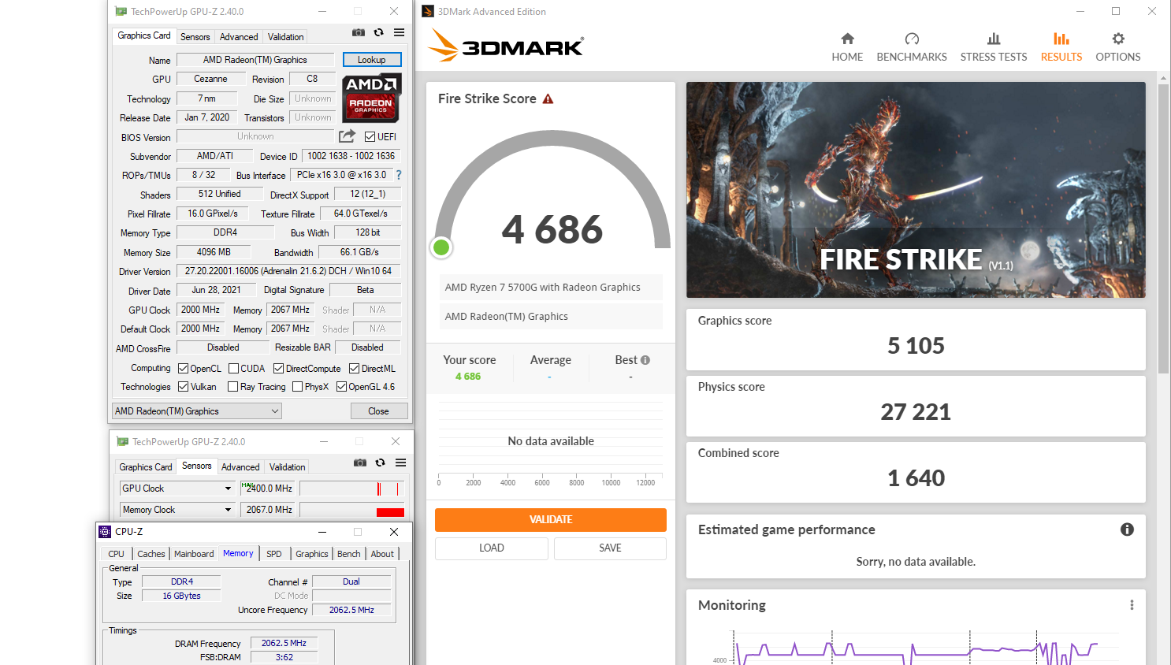Click the Lookup button

(x=372, y=60)
